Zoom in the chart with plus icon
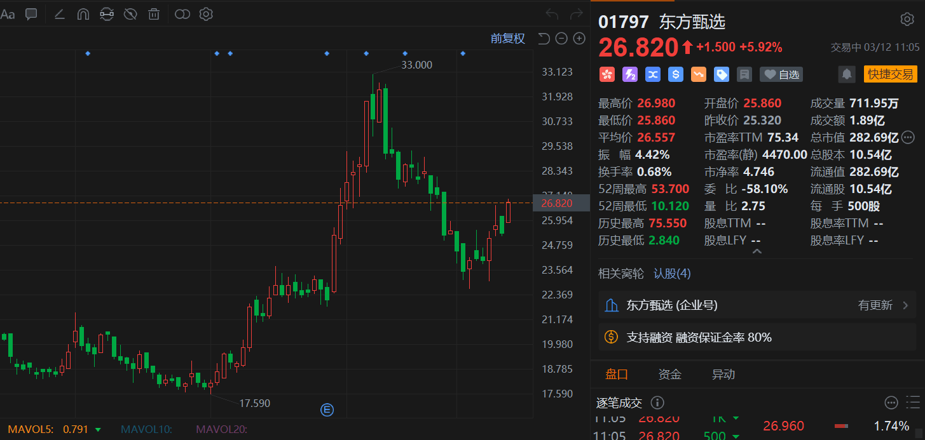 [579, 39]
